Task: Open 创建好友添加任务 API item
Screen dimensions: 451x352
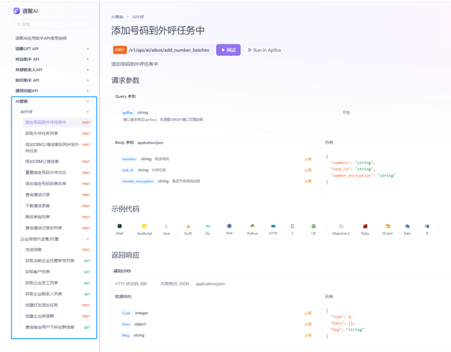Action: click(x=58, y=305)
